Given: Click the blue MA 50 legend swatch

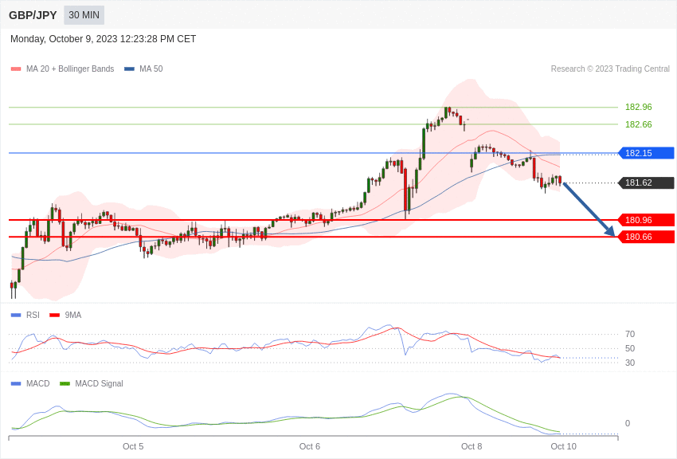Looking at the screenshot, I should tap(129, 69).
